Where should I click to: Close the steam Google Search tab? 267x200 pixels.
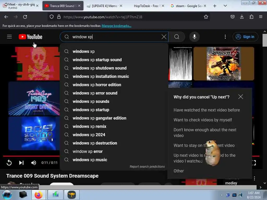205,6
